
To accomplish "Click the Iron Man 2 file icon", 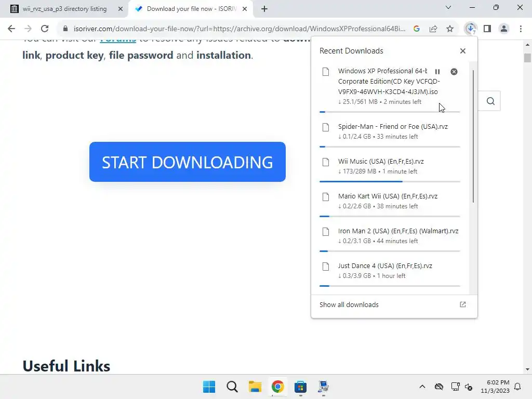I will click(326, 232).
